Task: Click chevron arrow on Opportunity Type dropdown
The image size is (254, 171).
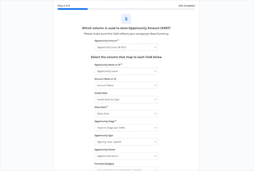Action: point(155,142)
